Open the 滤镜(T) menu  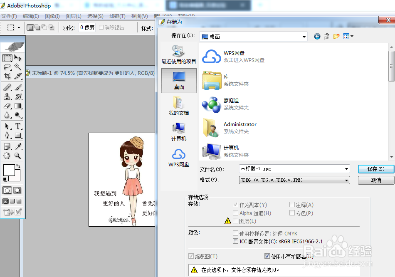click(x=117, y=16)
